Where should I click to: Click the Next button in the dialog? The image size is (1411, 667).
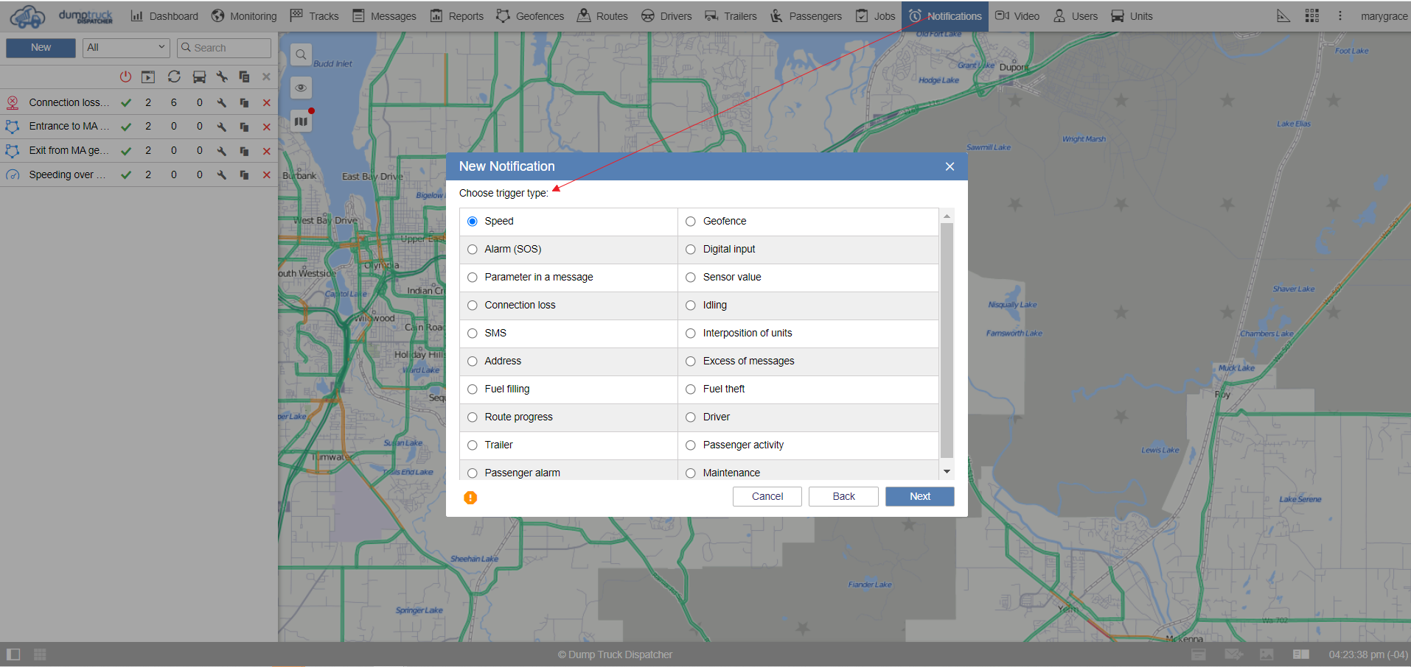[920, 497]
